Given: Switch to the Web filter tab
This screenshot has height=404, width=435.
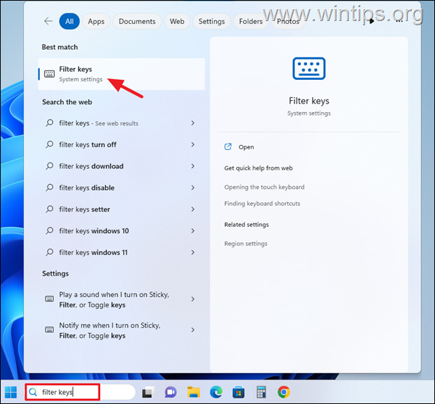Looking at the screenshot, I should (x=177, y=22).
